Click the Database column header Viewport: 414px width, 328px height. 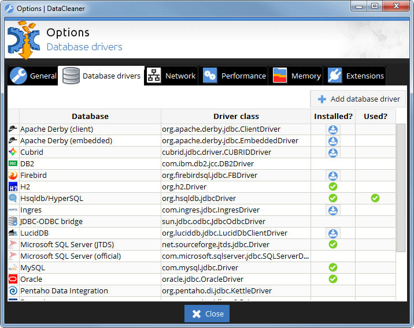tap(90, 116)
